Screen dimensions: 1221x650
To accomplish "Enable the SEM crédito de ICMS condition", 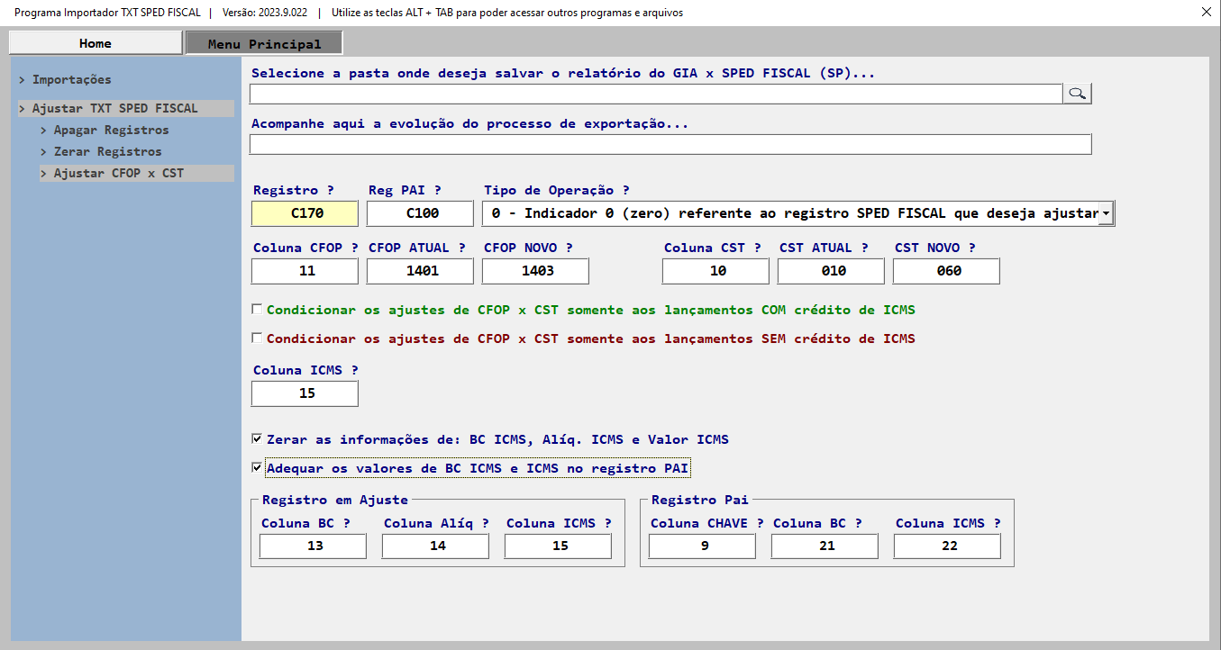I will click(258, 339).
